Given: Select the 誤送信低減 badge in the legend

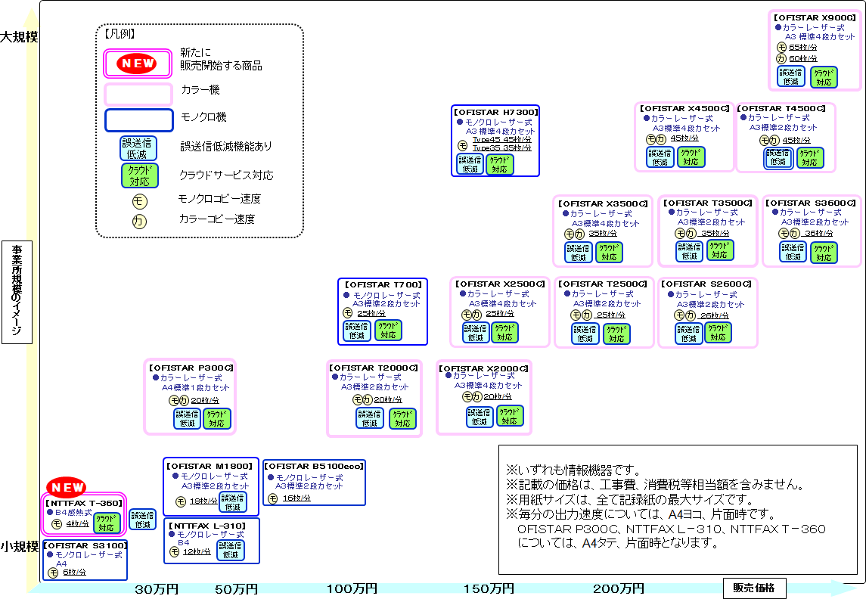Looking at the screenshot, I should tap(138, 148).
